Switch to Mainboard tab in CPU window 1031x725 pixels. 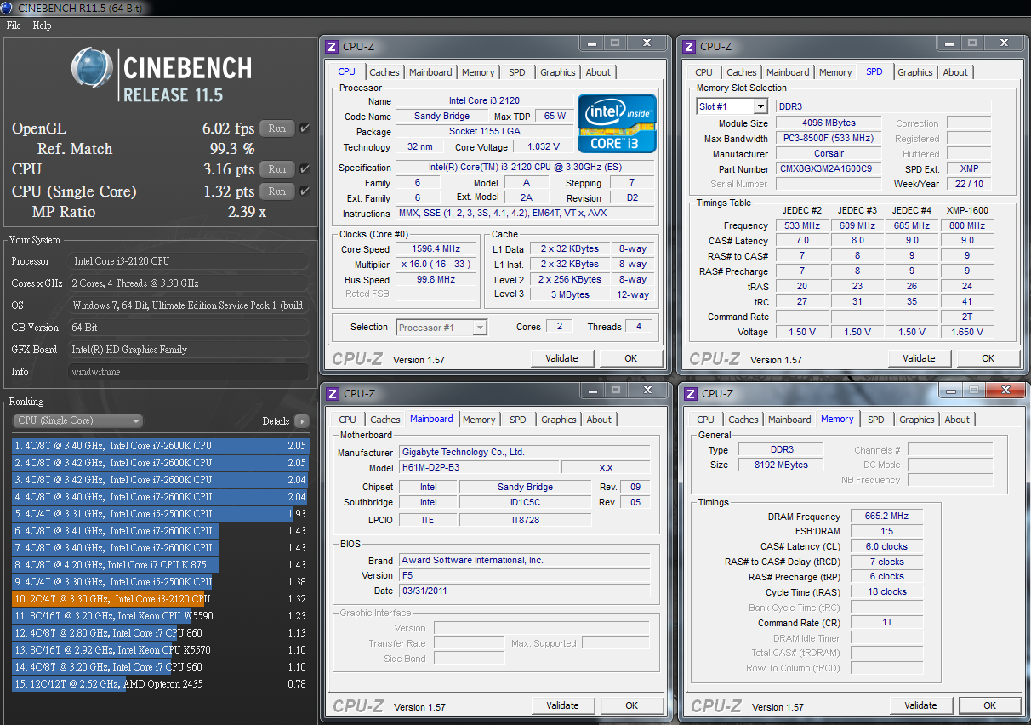(x=430, y=72)
